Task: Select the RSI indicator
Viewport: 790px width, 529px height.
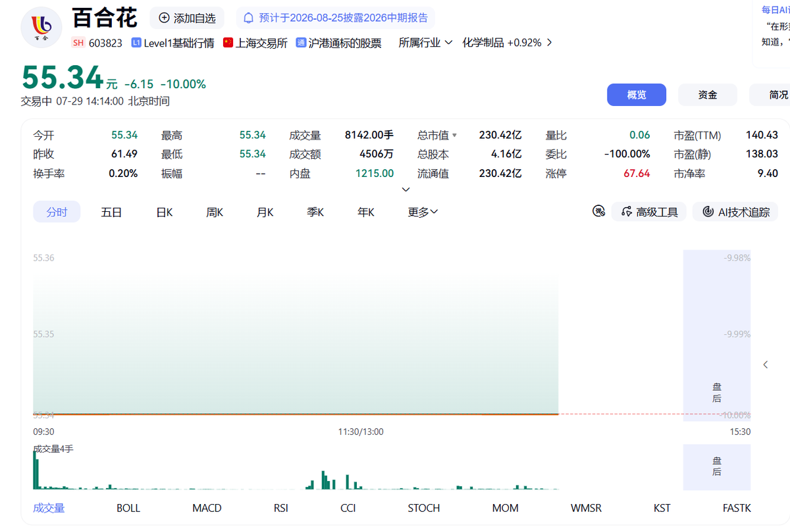Action: (x=281, y=508)
